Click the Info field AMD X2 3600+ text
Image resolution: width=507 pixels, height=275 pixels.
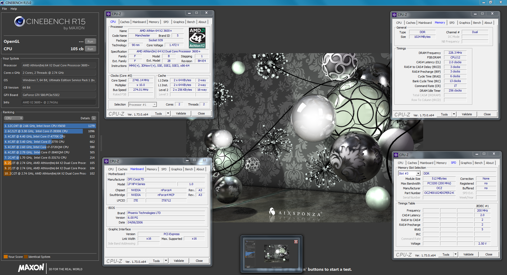[x=58, y=102]
